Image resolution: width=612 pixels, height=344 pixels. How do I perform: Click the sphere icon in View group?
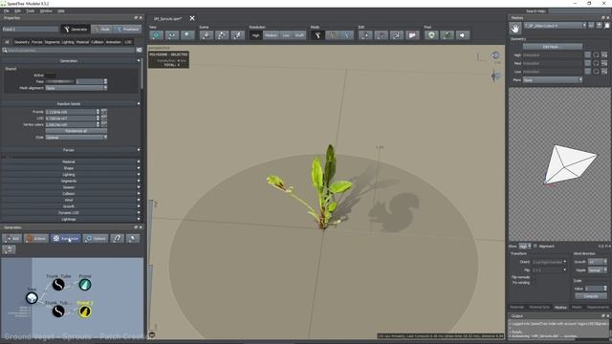187,35
